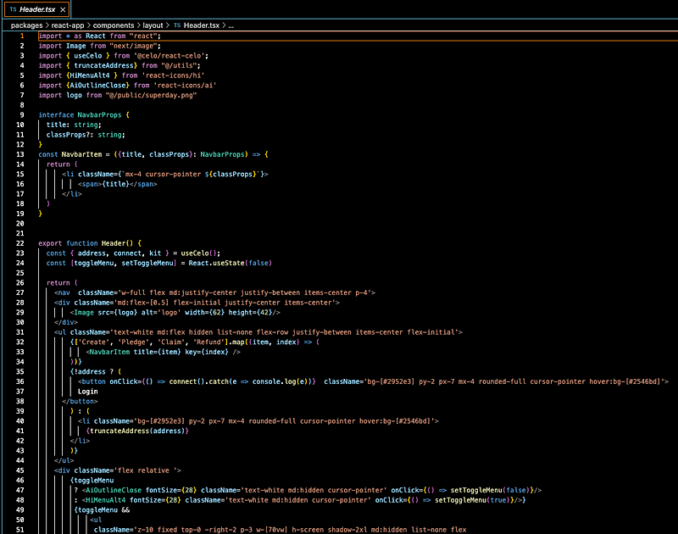
Task: Open the 'react-app' breadcrumb
Action: pos(68,25)
